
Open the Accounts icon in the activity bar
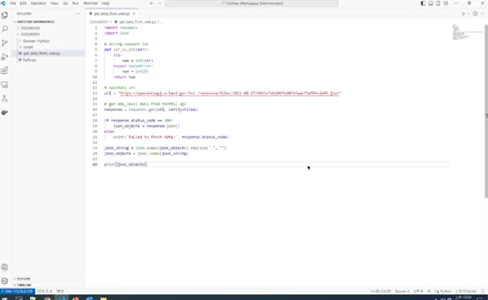point(5,267)
